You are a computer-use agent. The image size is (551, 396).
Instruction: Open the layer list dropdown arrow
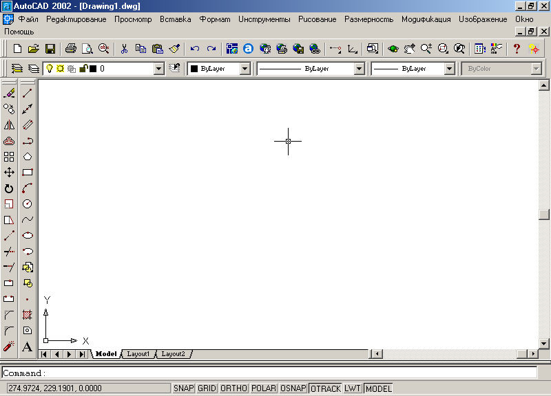[159, 69]
